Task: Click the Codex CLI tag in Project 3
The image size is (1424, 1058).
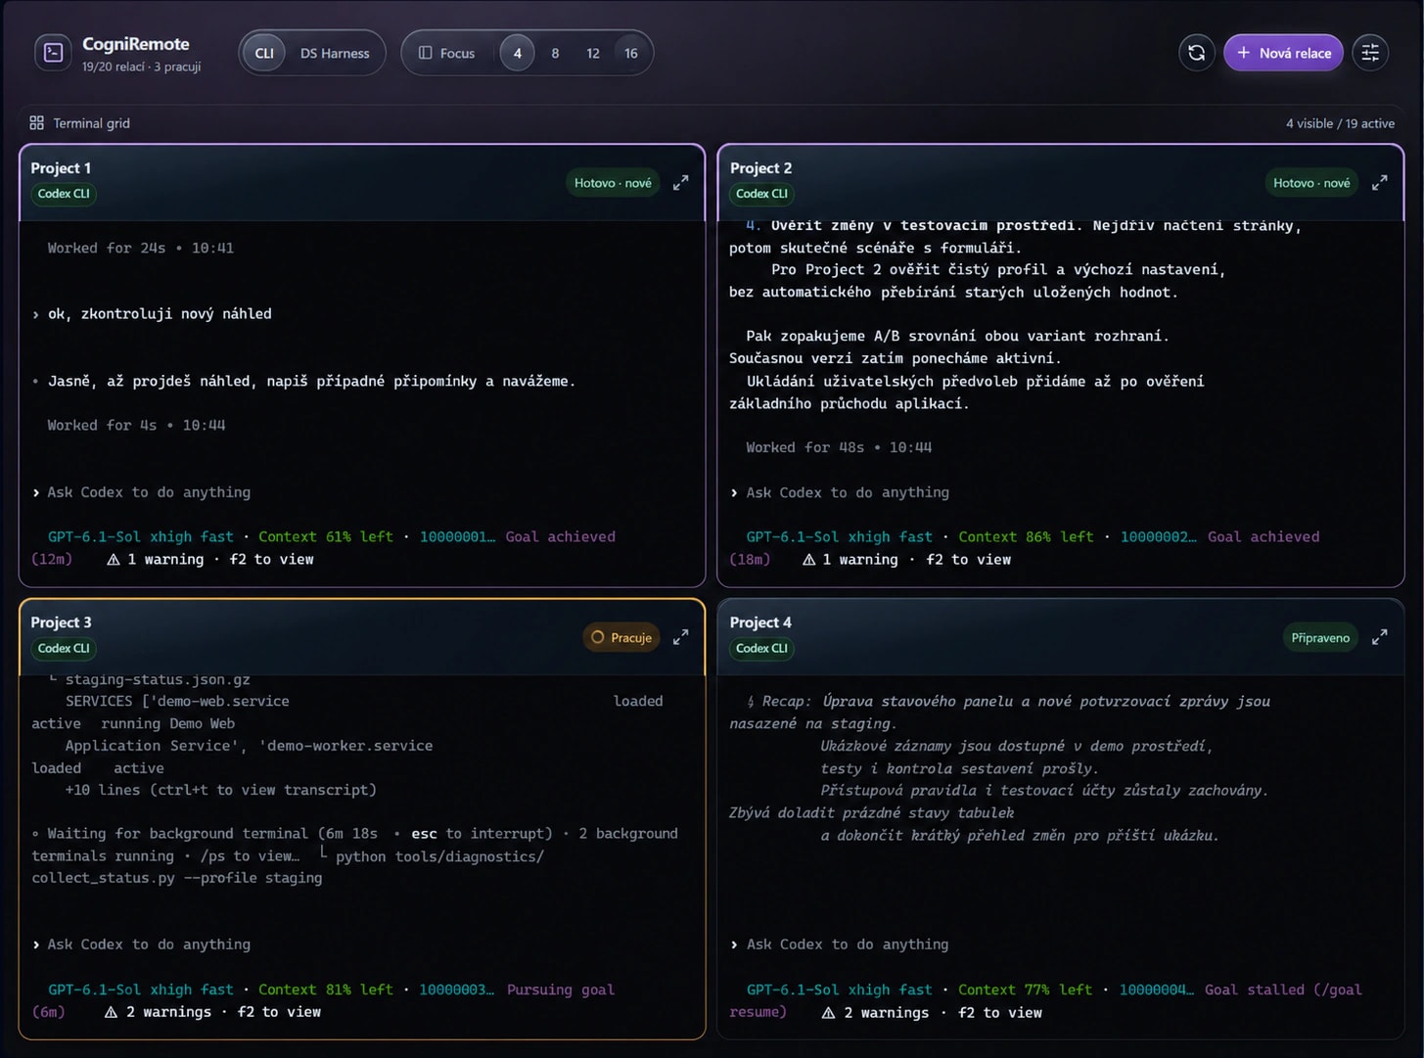Action: pos(64,648)
